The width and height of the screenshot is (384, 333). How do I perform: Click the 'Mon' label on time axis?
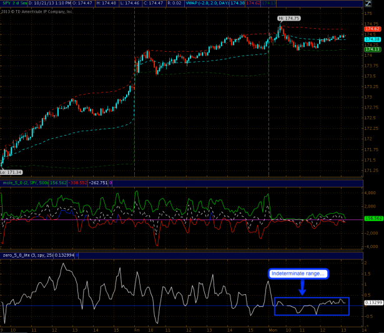[270, 329]
